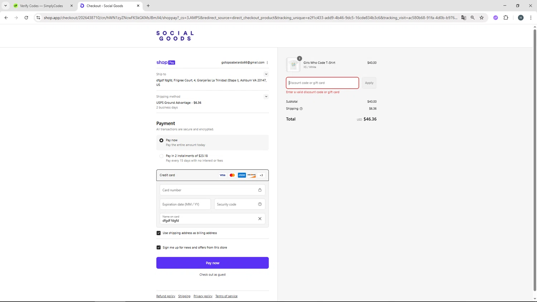
Task: Click the forward navigation arrow
Action: [x=16, y=18]
